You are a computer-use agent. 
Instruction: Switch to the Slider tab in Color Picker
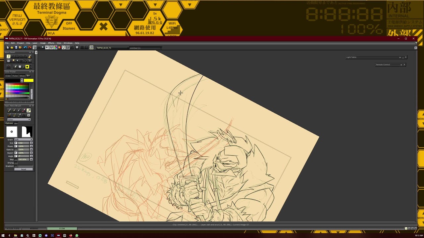pos(8,76)
